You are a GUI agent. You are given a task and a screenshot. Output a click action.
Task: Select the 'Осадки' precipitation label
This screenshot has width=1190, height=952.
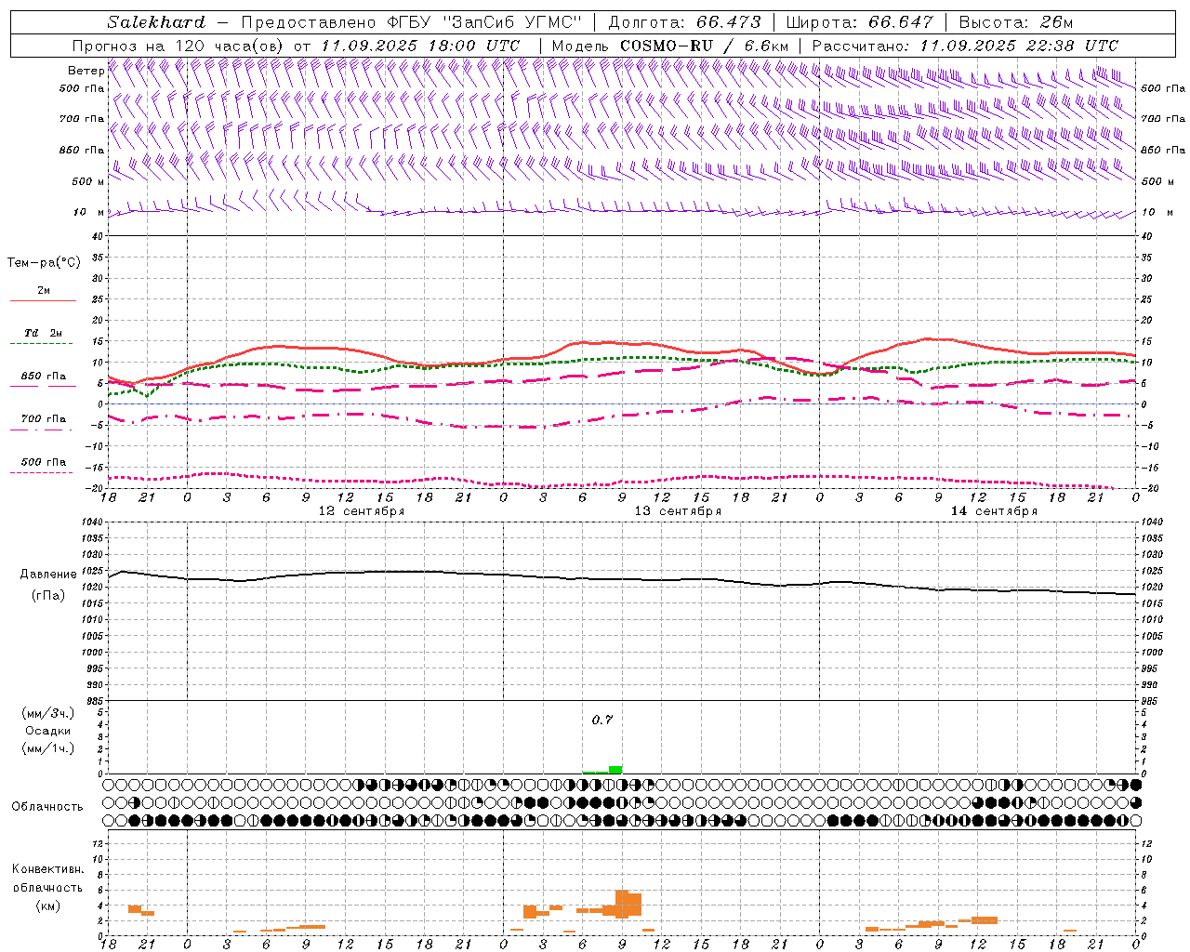[x=47, y=731]
